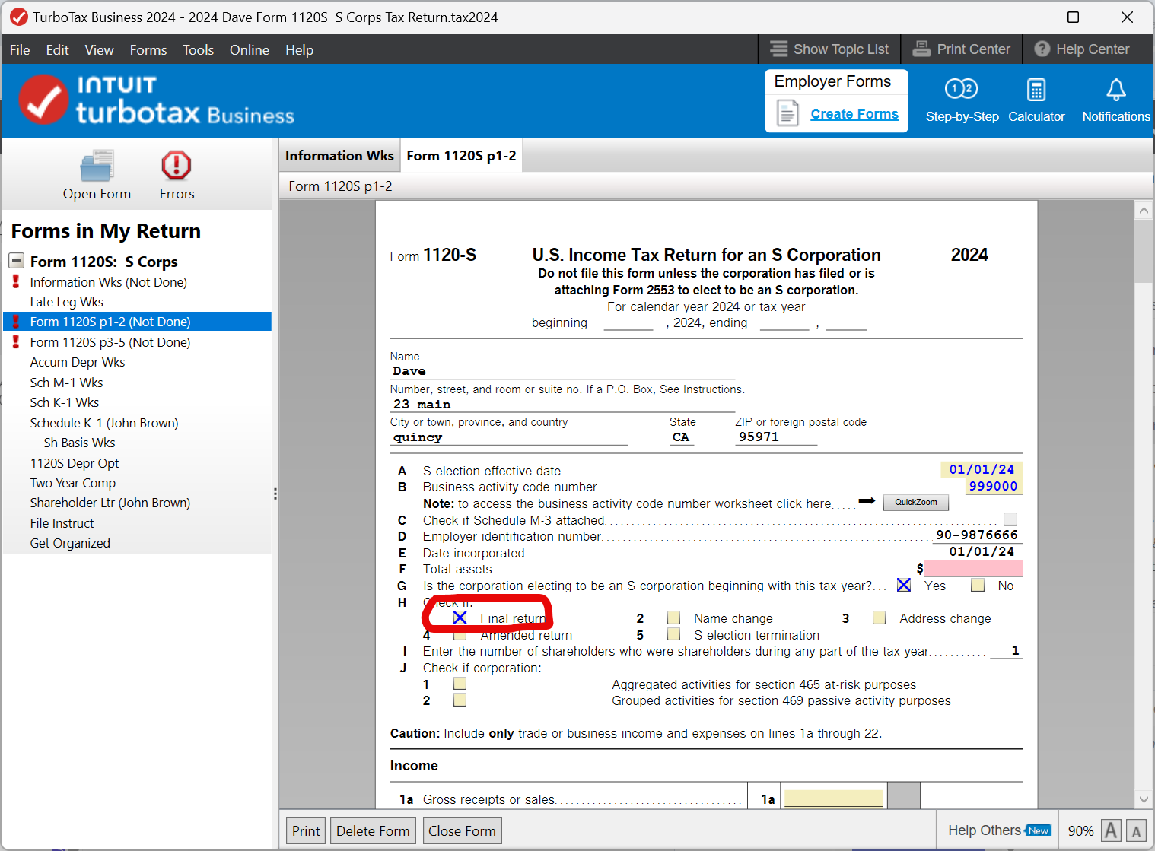Open Schedule K-1 (John Brown)
The image size is (1155, 851).
point(104,423)
